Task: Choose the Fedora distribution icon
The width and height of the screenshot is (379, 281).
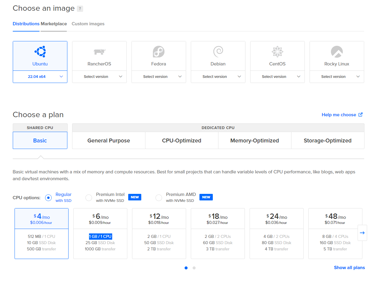Action: 158,52
